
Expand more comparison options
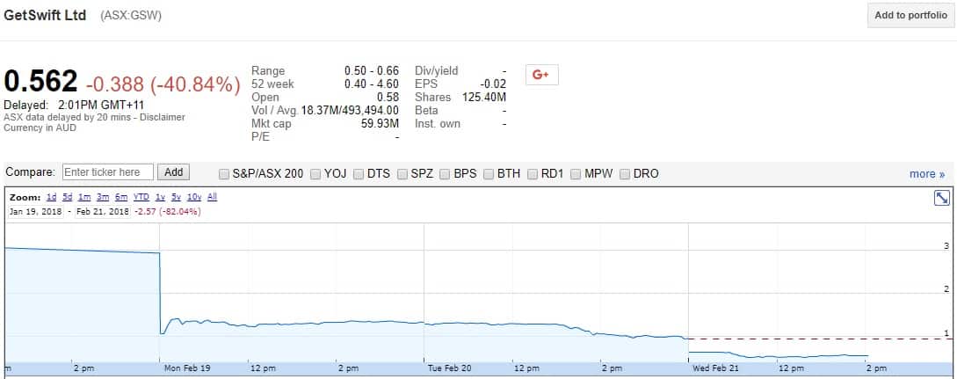(926, 174)
